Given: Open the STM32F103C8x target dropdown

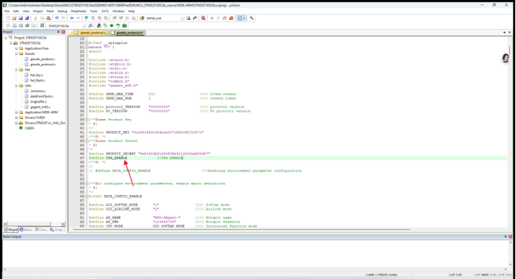Looking at the screenshot, I should [85, 25].
